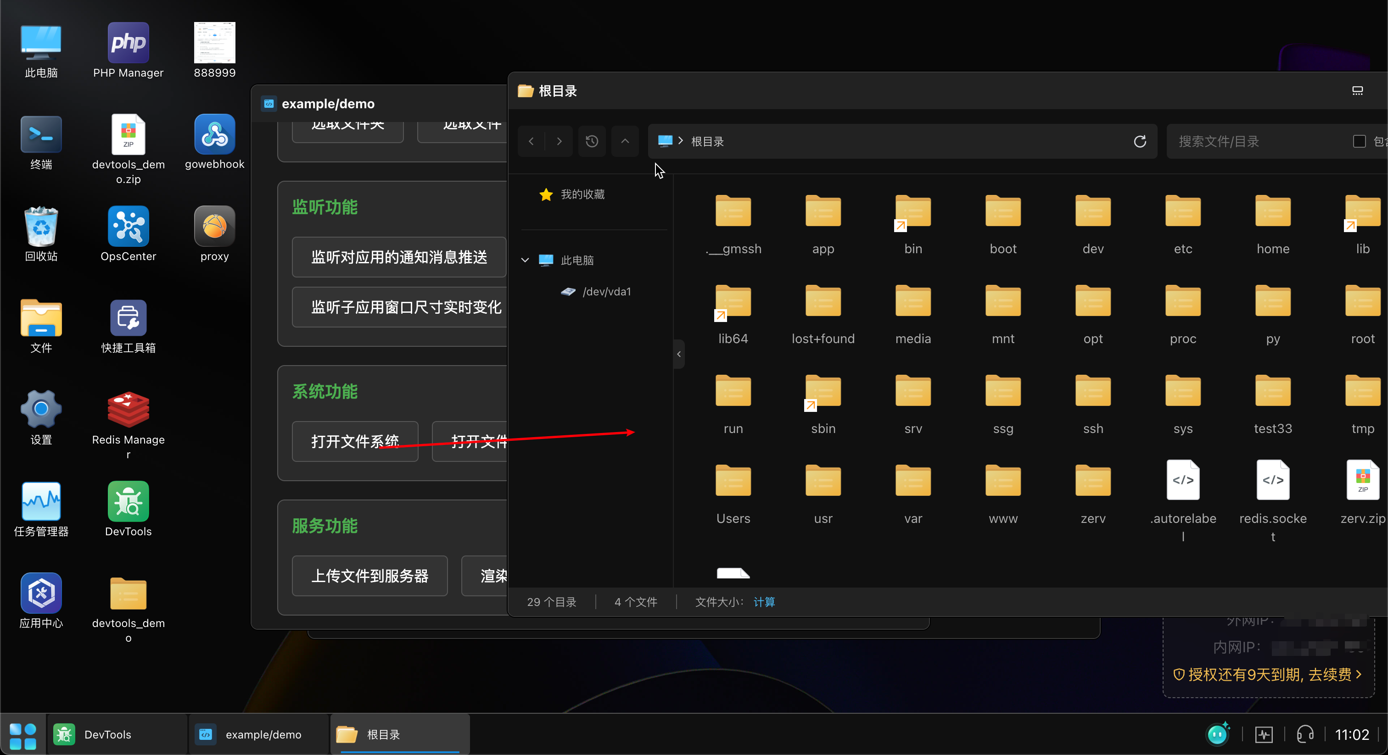Click the back navigation arrow in file manager
The height and width of the screenshot is (755, 1388).
pos(531,141)
